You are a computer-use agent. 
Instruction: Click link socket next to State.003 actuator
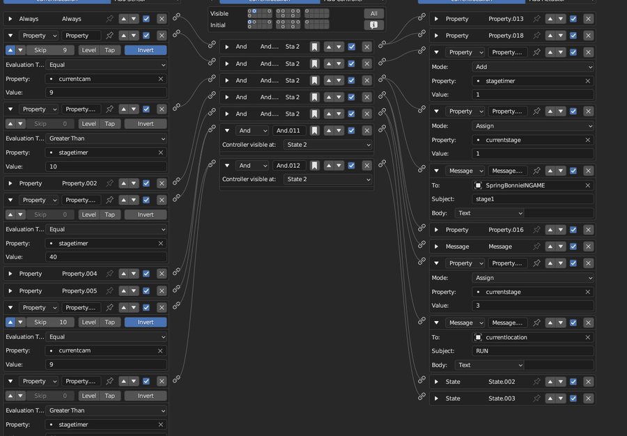pyautogui.click(x=421, y=396)
